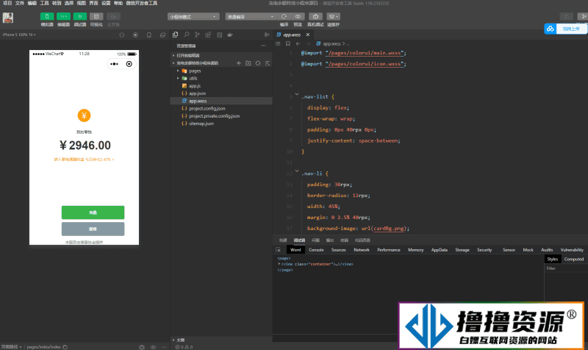Screen dimensions: 588x350
Task: Start real device debugging
Action: click(315, 16)
